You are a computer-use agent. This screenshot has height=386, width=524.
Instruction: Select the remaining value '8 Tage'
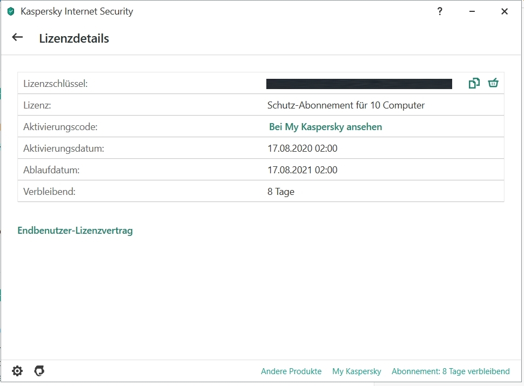281,192
